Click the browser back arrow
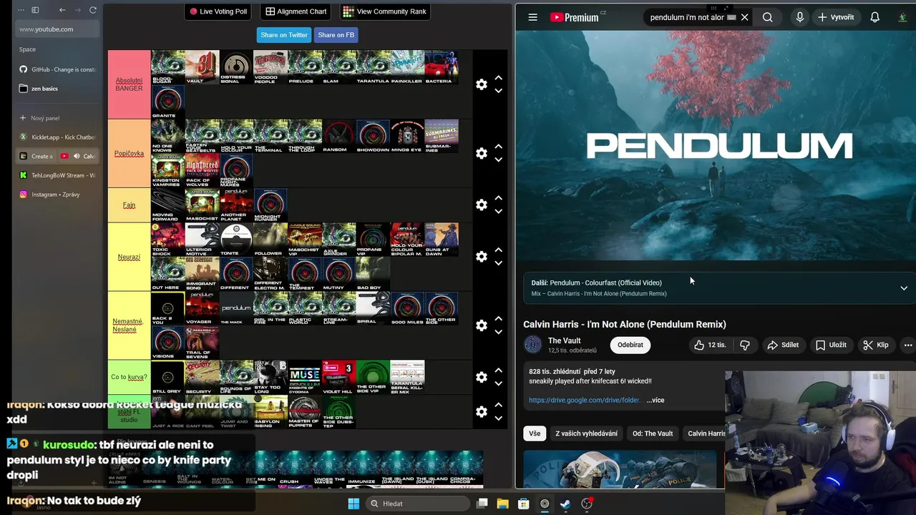Image resolution: width=916 pixels, height=515 pixels. pyautogui.click(x=62, y=10)
